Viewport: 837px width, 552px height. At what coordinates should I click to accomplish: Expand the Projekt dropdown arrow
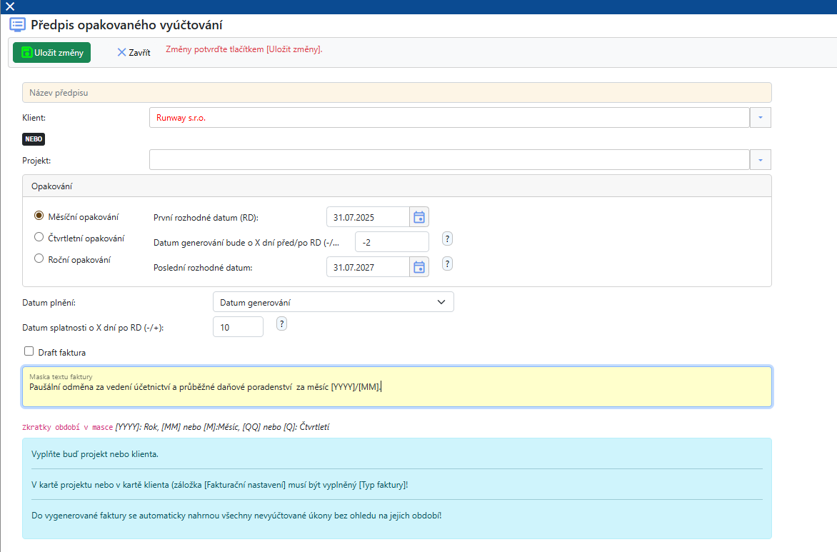[x=761, y=160]
